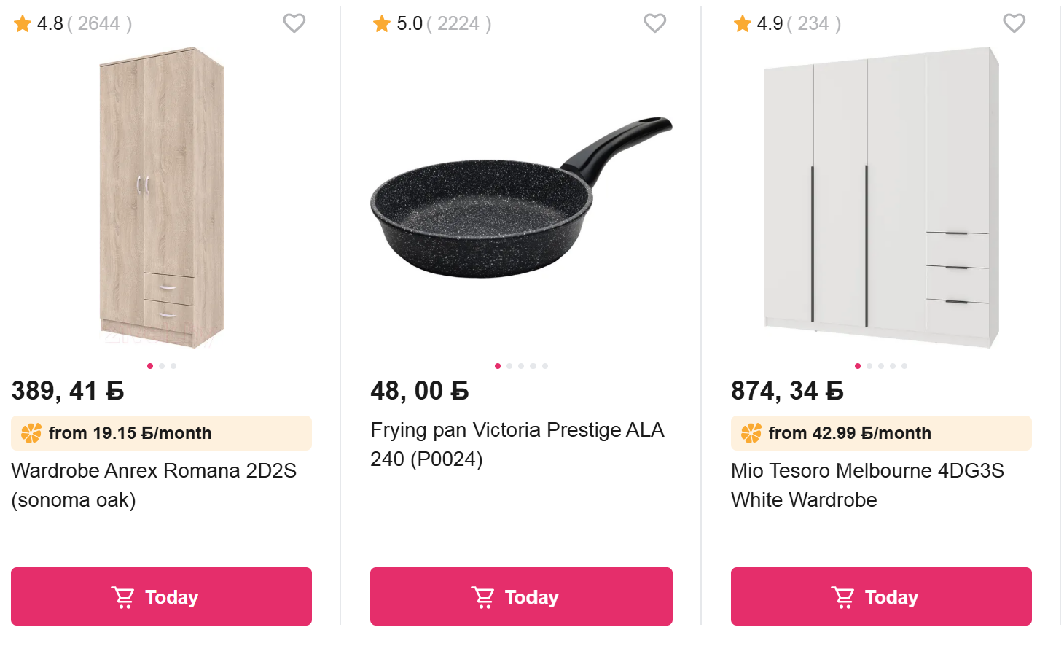Viewport: 1064px width, 646px height.
Task: Select second image dot under frying pan
Action: pyautogui.click(x=509, y=366)
